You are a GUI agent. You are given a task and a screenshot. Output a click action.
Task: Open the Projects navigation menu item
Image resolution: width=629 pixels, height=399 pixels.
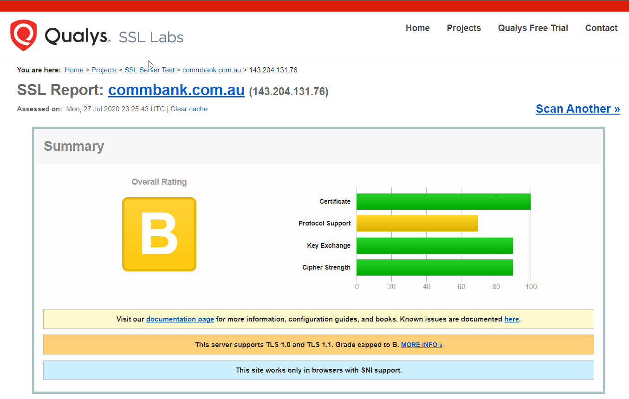coord(463,28)
